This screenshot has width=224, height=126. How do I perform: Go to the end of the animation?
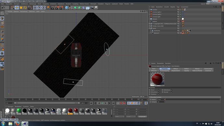[113, 103]
